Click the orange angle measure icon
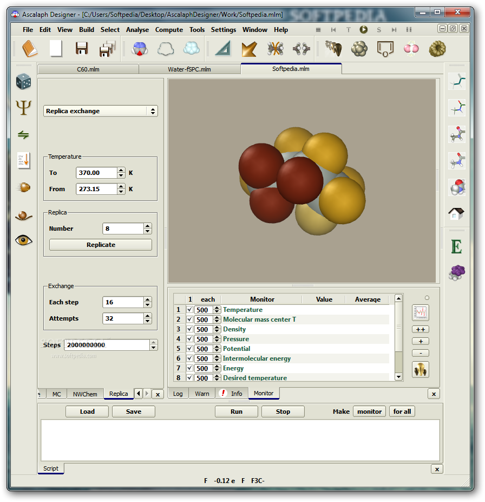Image resolution: width=485 pixels, height=502 pixels. (x=250, y=49)
